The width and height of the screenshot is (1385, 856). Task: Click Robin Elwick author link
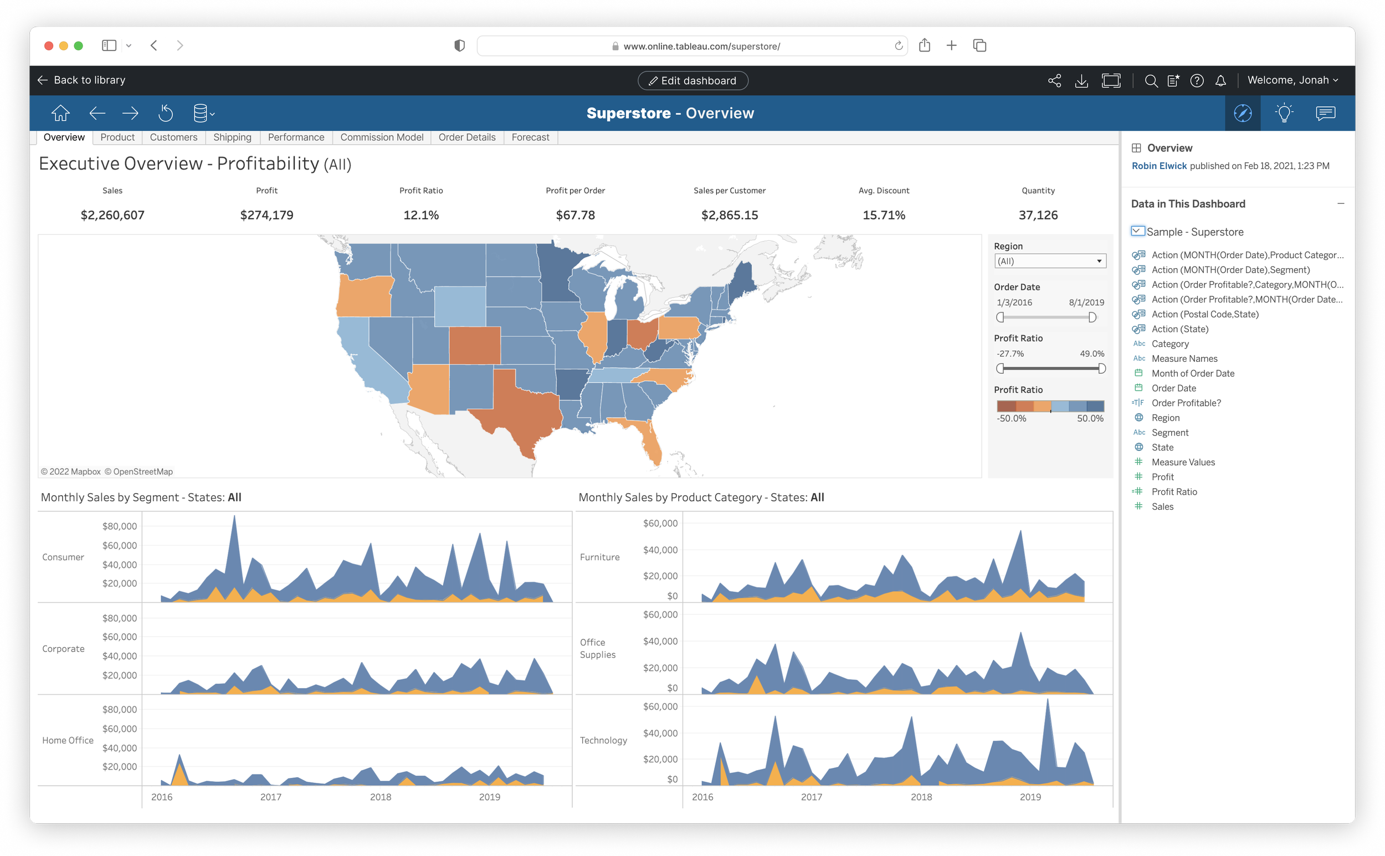pyautogui.click(x=1158, y=166)
